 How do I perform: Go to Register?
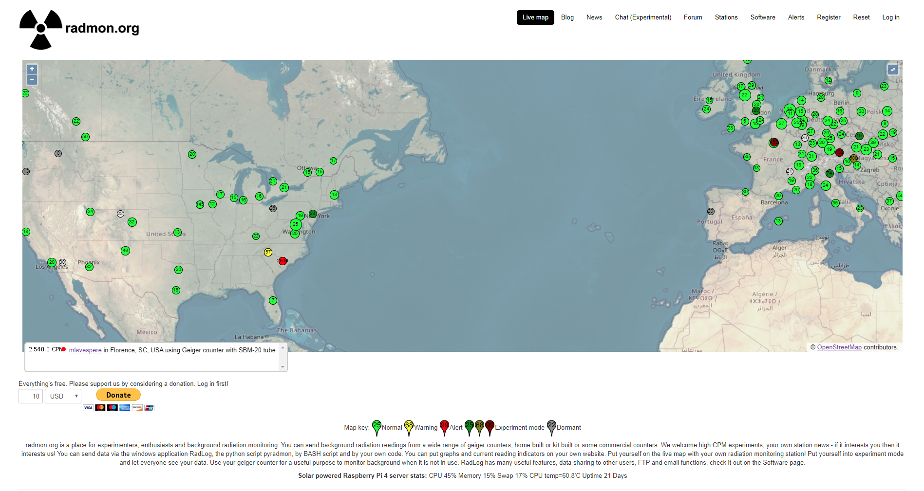click(829, 17)
